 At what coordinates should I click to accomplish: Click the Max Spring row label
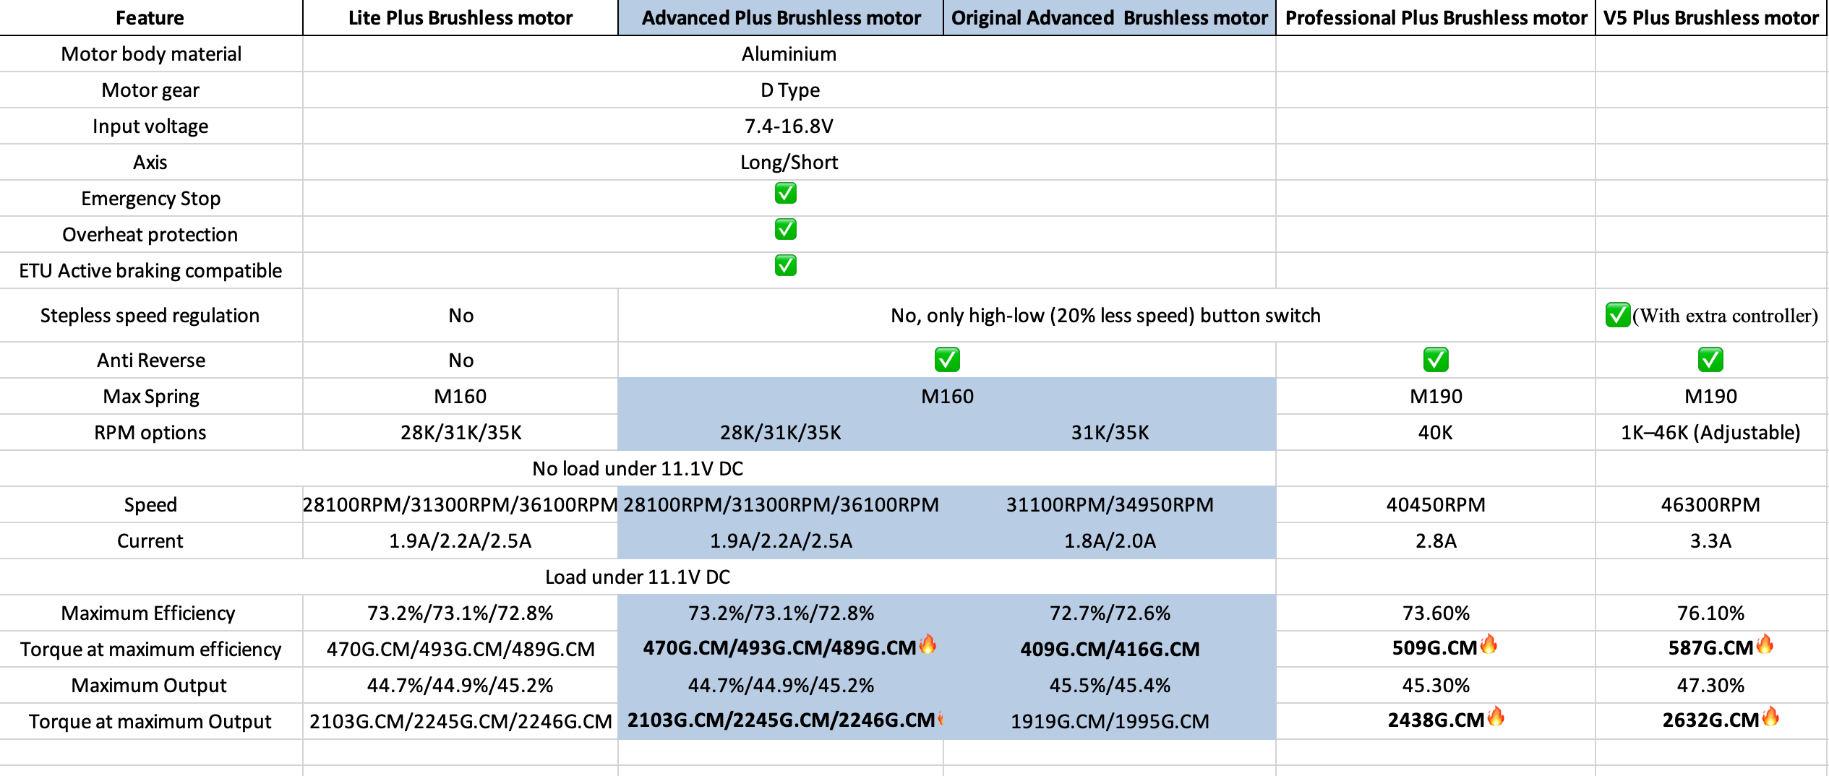tap(151, 397)
